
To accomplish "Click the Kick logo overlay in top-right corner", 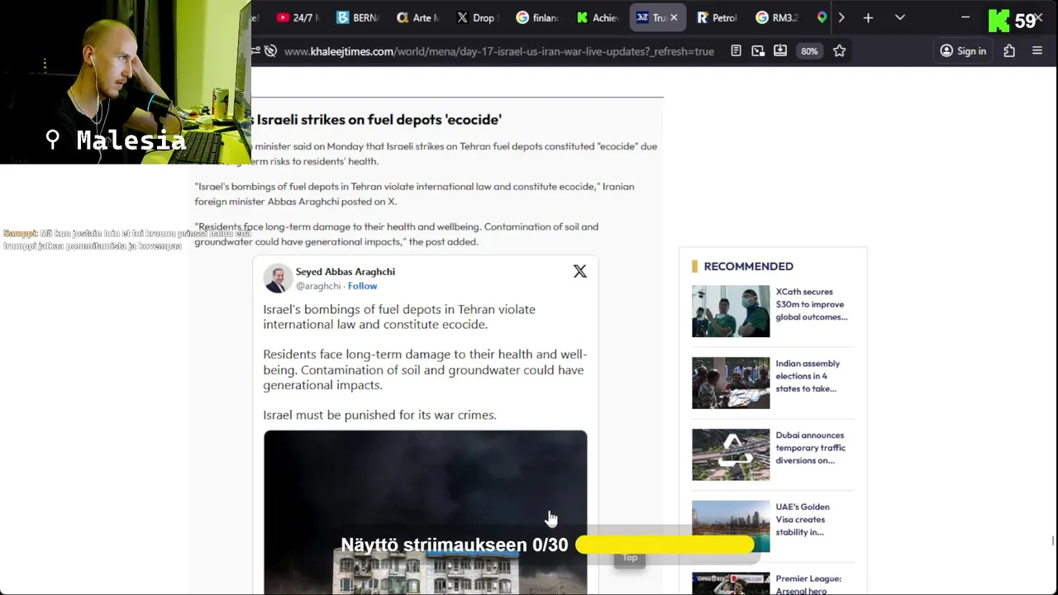I will coord(999,21).
